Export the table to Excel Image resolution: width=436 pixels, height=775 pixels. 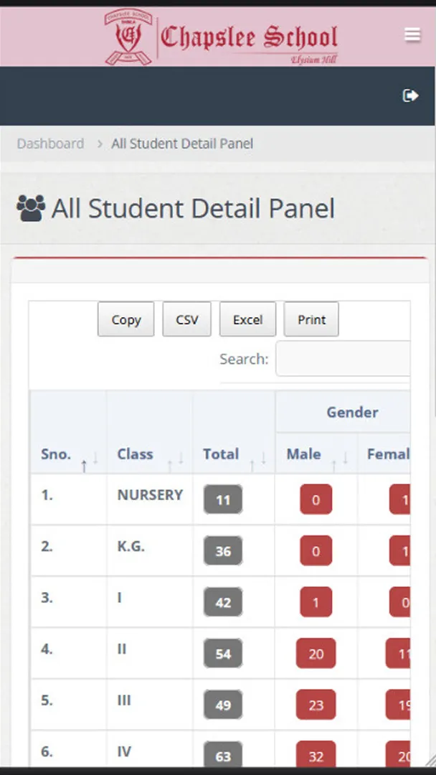click(x=247, y=319)
